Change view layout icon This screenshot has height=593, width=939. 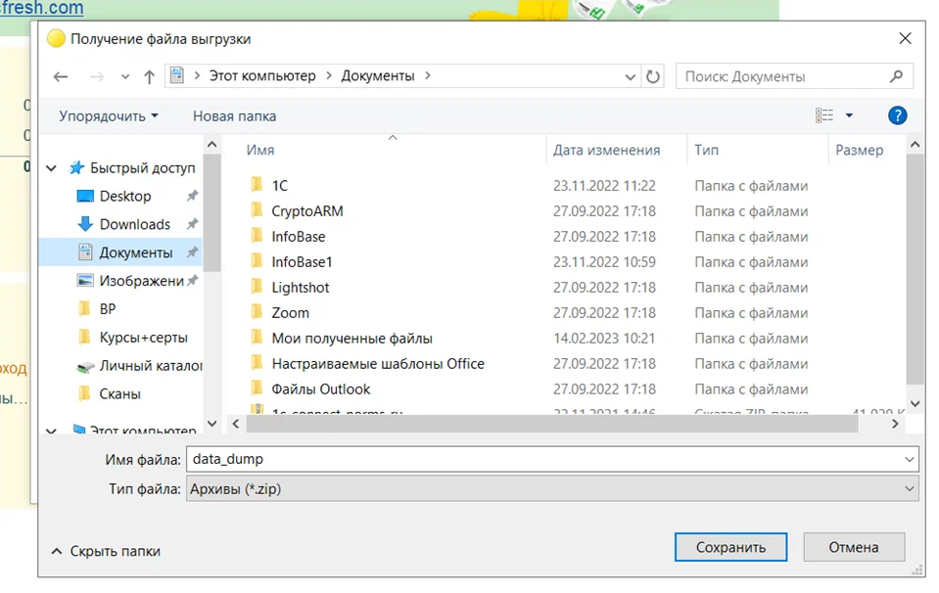tap(824, 115)
